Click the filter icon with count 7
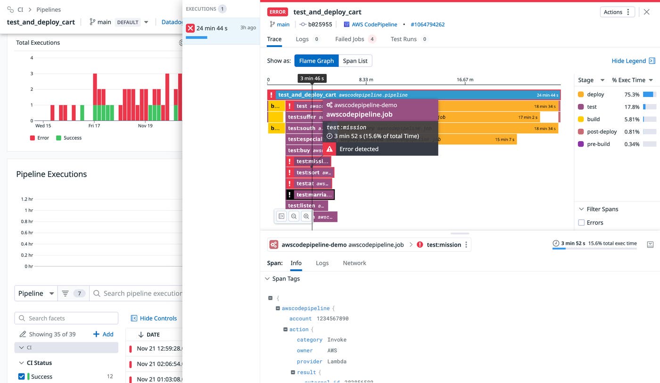Image resolution: width=660 pixels, height=383 pixels. (73, 294)
